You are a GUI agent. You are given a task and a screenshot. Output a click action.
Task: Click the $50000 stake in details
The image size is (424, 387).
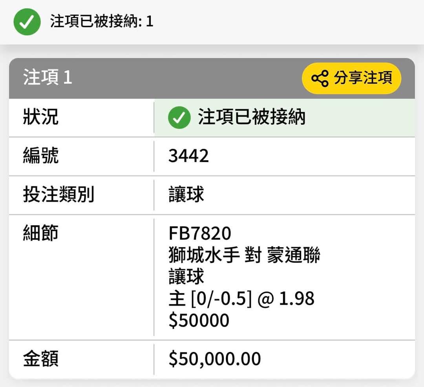click(199, 321)
